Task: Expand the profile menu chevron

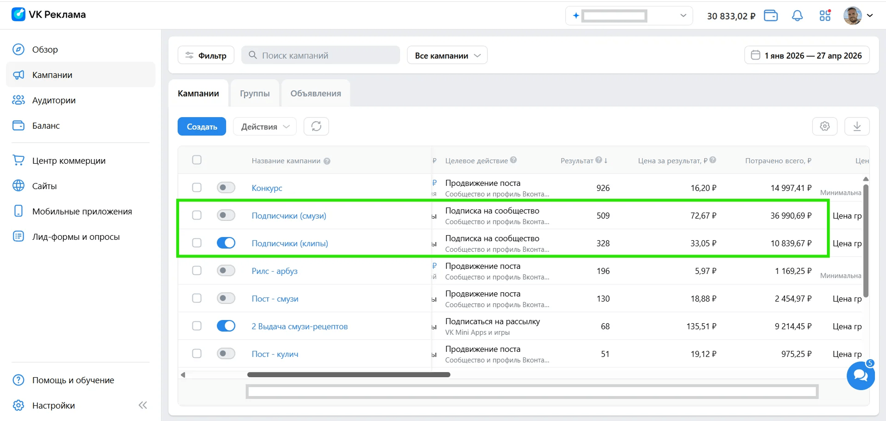Action: point(870,16)
